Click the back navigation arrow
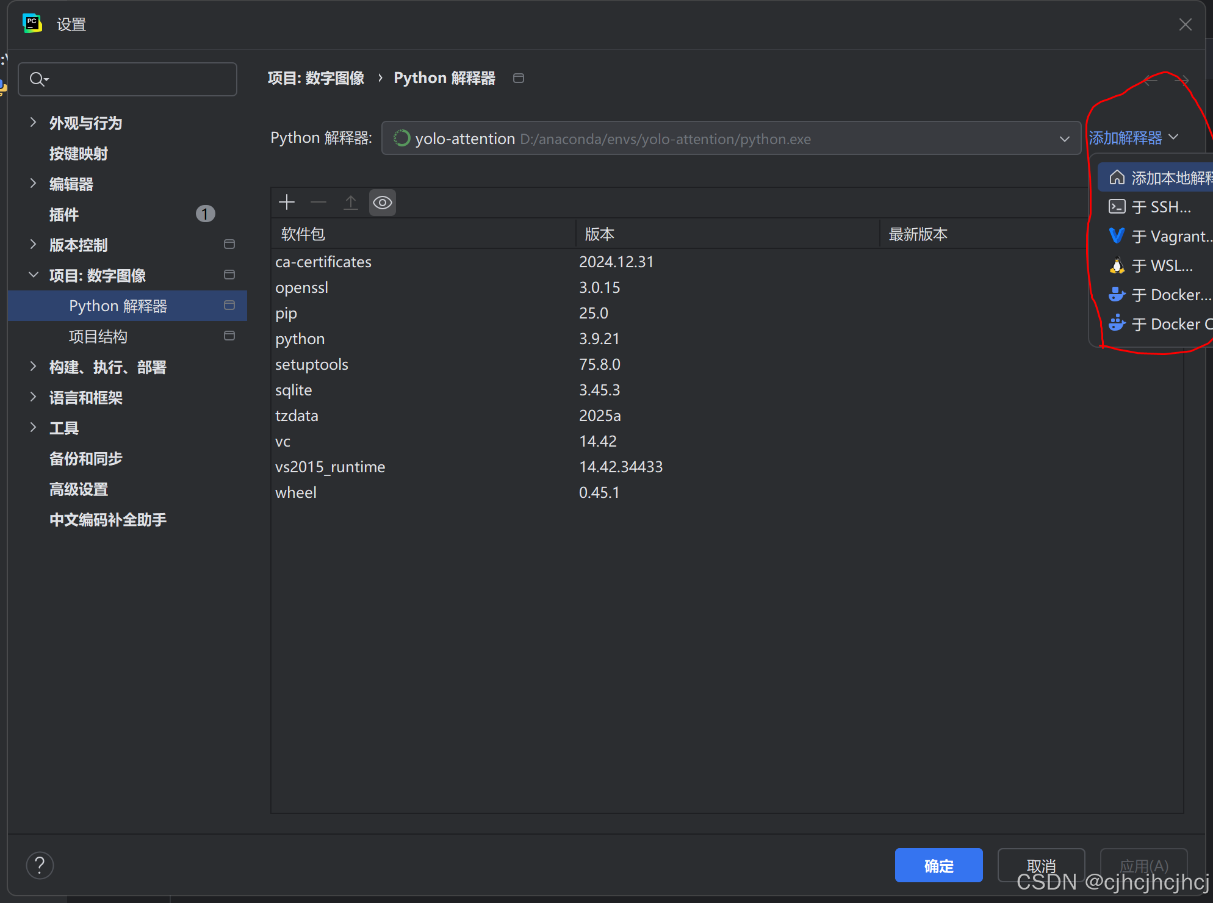1213x903 pixels. coord(1151,80)
